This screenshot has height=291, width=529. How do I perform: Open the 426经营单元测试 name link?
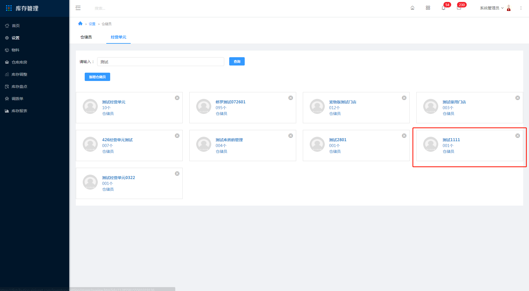[117, 140]
